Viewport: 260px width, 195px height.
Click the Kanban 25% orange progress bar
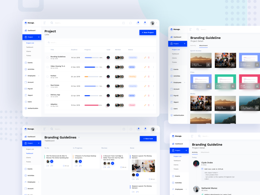(x=92, y=77)
